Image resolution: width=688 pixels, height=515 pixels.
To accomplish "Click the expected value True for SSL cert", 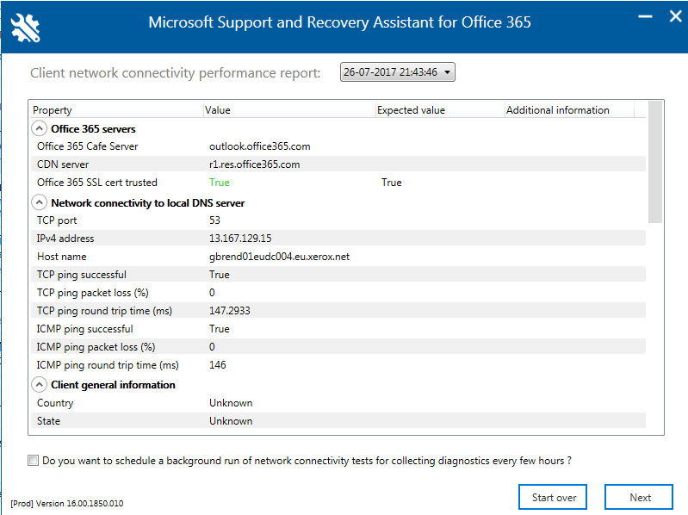I will tap(392, 182).
